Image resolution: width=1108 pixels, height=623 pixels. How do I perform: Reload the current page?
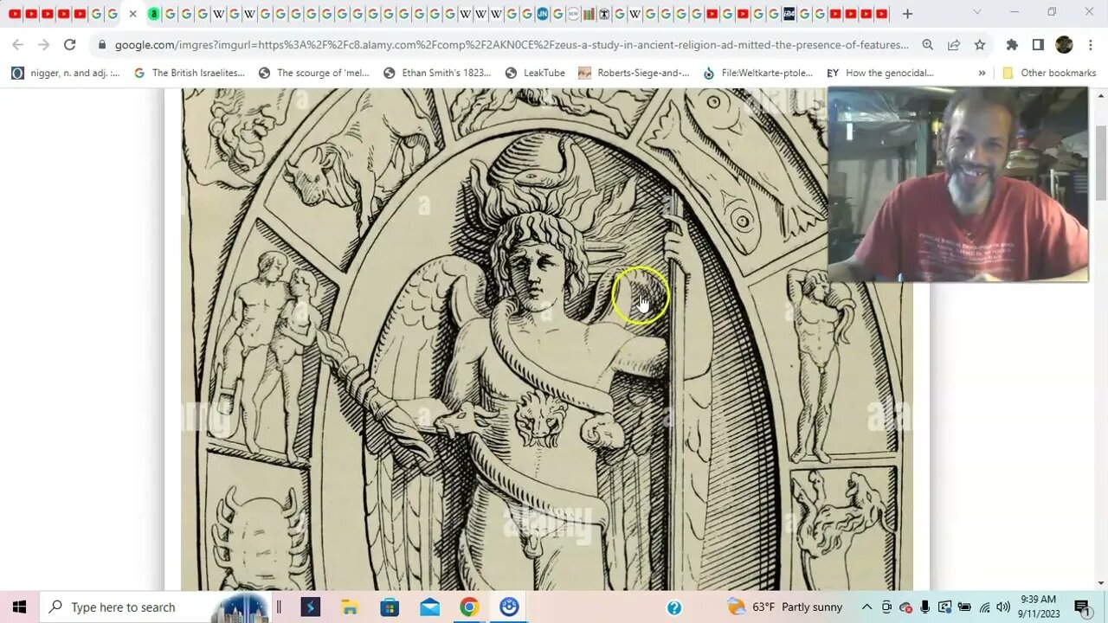pyautogui.click(x=69, y=45)
